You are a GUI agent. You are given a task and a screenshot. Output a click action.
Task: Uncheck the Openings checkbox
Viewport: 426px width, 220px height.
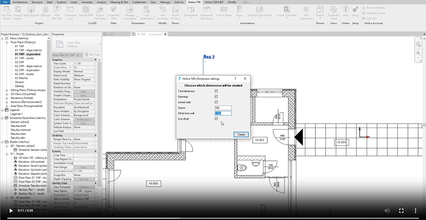click(216, 96)
